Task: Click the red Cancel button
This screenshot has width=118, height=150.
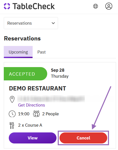Action: click(x=83, y=138)
